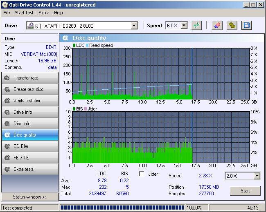The image size is (266, 212).
Task: Maximize the Opti Drive Control window
Action: coord(253,5)
